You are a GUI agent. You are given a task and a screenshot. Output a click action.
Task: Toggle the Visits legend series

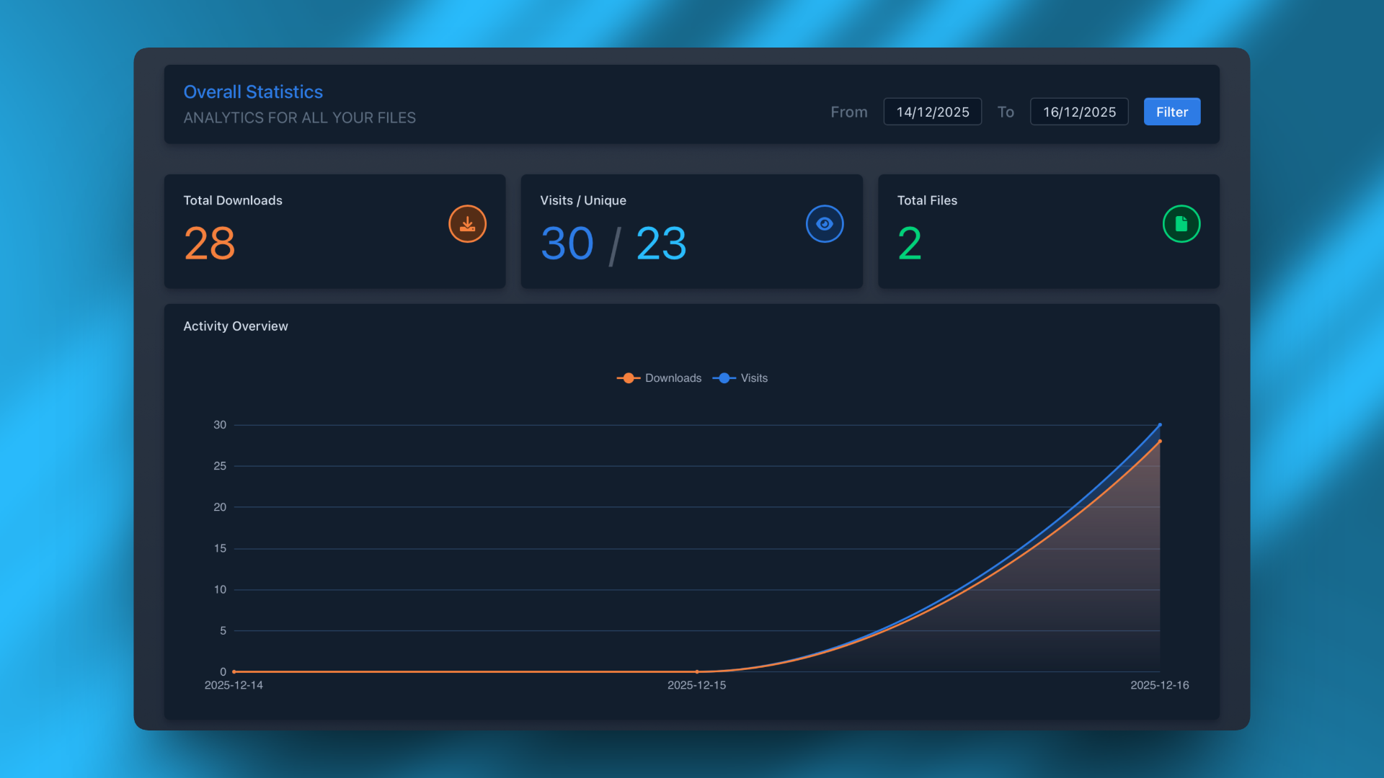coord(740,378)
